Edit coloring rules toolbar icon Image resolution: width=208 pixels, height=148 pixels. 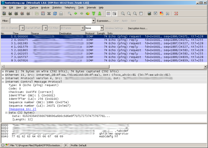click(x=162, y=13)
